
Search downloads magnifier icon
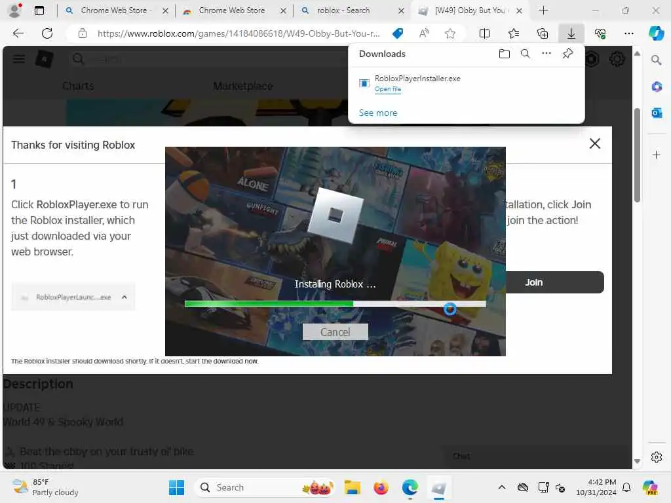click(526, 54)
